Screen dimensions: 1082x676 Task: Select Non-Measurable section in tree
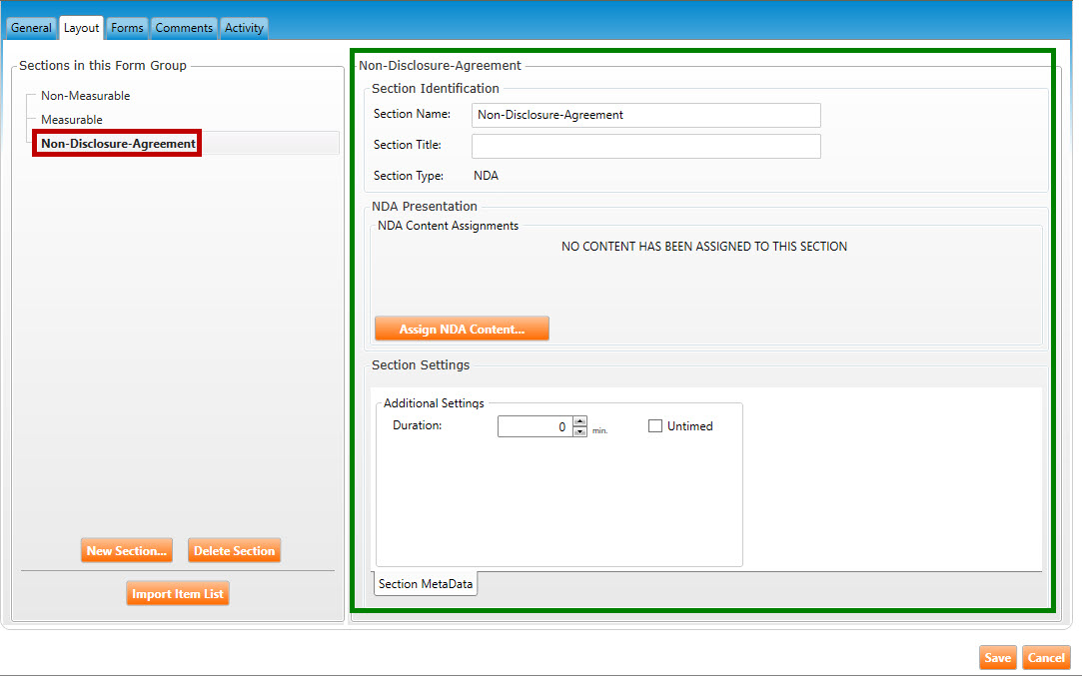coord(85,96)
